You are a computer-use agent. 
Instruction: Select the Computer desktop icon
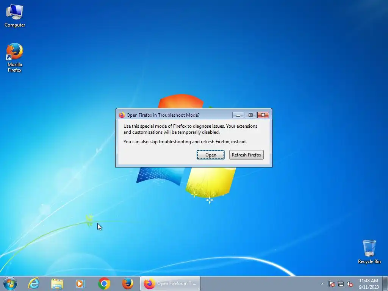pos(15,16)
